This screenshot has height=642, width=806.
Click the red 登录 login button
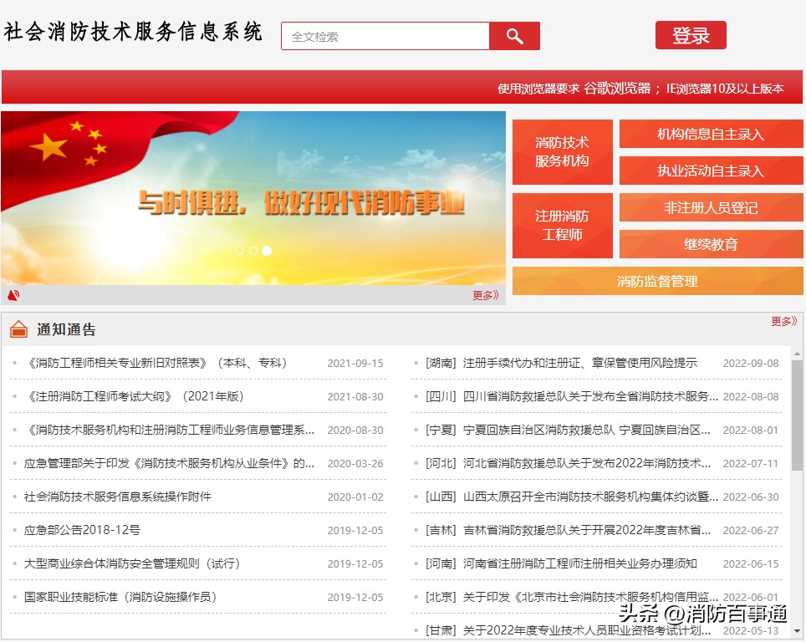pyautogui.click(x=691, y=35)
